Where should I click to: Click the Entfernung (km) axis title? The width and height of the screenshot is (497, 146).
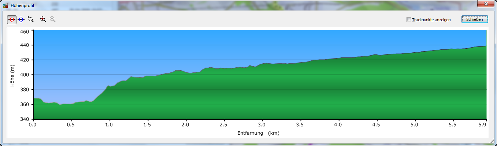(258, 134)
